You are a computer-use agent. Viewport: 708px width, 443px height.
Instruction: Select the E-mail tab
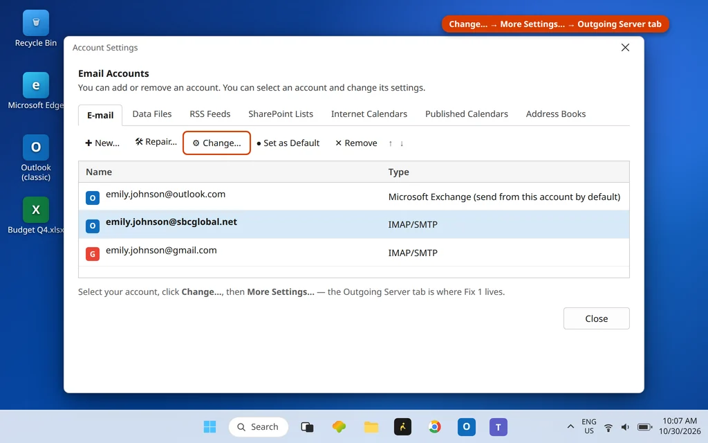coord(100,116)
